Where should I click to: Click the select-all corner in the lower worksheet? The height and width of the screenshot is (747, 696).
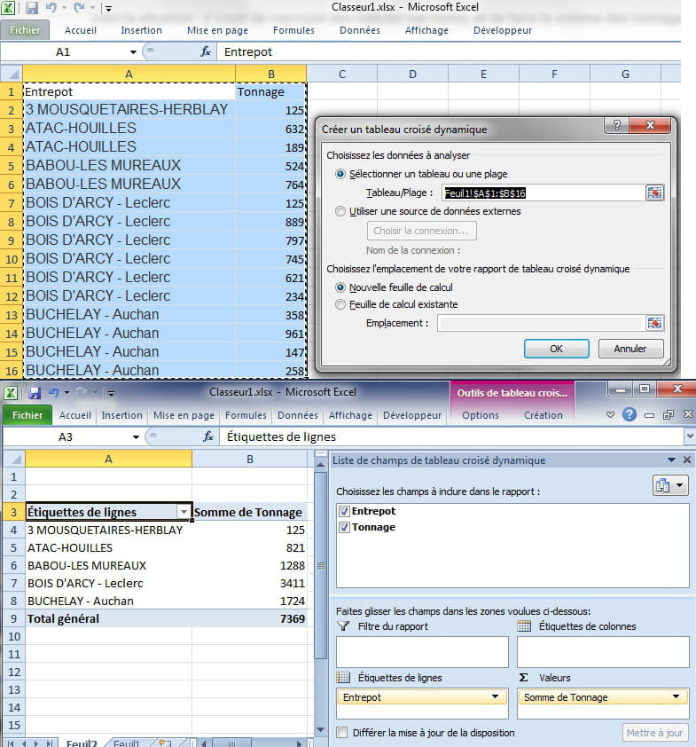[15, 460]
